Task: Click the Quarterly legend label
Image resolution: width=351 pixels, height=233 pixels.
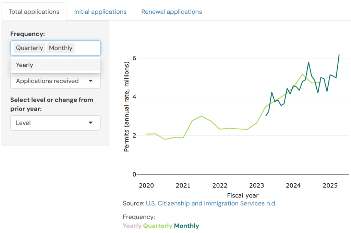Action: [158, 226]
